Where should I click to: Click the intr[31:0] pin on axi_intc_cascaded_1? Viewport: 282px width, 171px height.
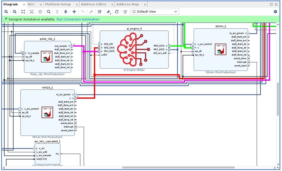pyautogui.click(x=41, y=159)
